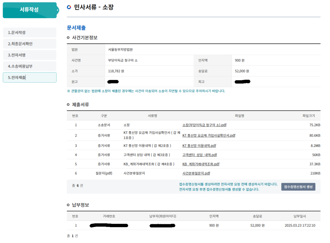Screen dimensions: 330x243
Task: Select the 5.전자제출 step in sidebar
Action: [x=30, y=77]
